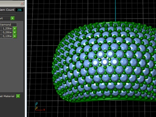Select the 1,20tw diamond entry
156x117 pixels.
(x=7, y=29)
